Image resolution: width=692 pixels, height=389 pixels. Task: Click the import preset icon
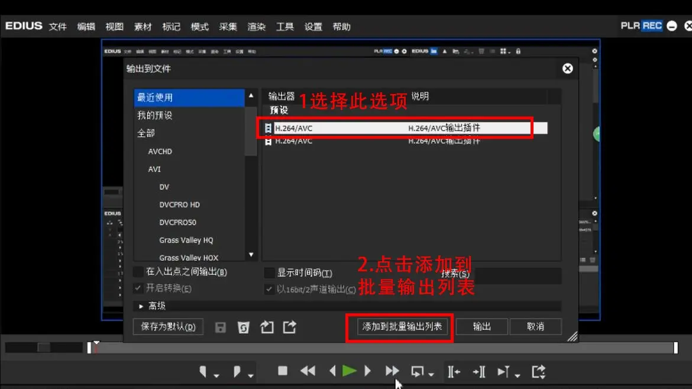pyautogui.click(x=267, y=327)
